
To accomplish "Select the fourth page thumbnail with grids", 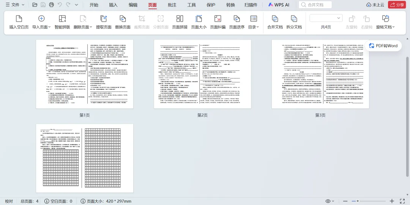I will coord(84,158).
